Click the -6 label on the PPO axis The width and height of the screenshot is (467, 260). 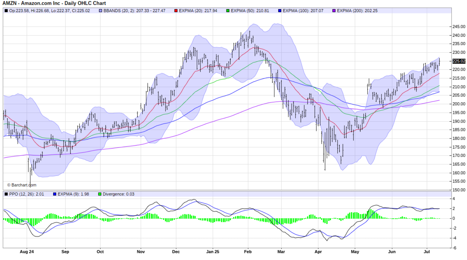[x=455, y=248]
